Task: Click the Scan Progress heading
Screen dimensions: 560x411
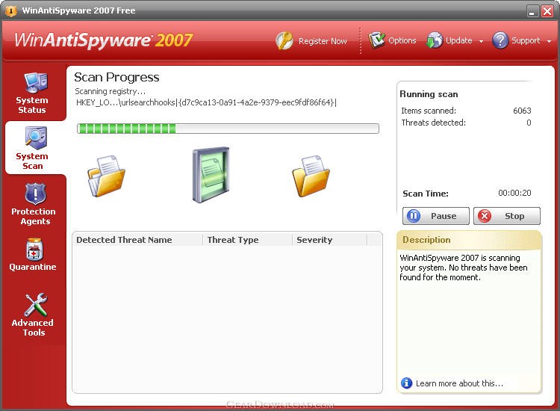Action: coord(116,77)
